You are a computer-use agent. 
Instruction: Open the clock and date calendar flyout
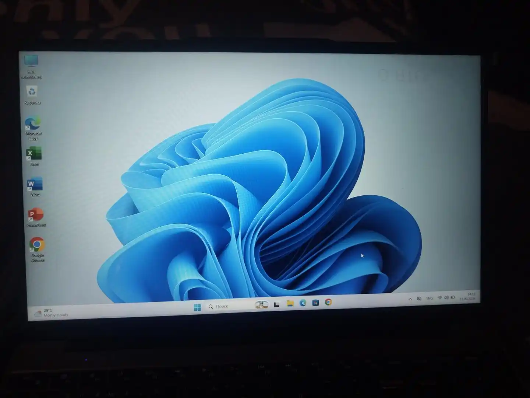click(468, 296)
